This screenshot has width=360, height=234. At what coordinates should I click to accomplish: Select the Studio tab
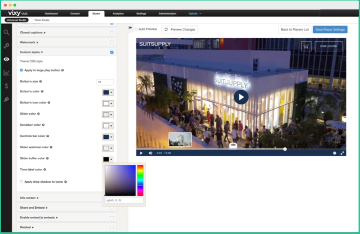96,13
